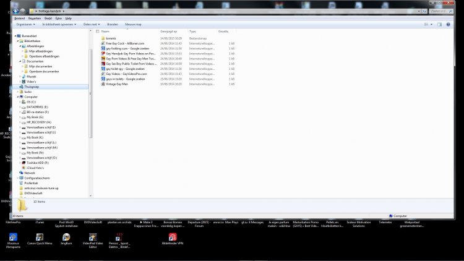Click the Branden toolbar button
Screen dimensions: 464x261
pyautogui.click(x=113, y=25)
